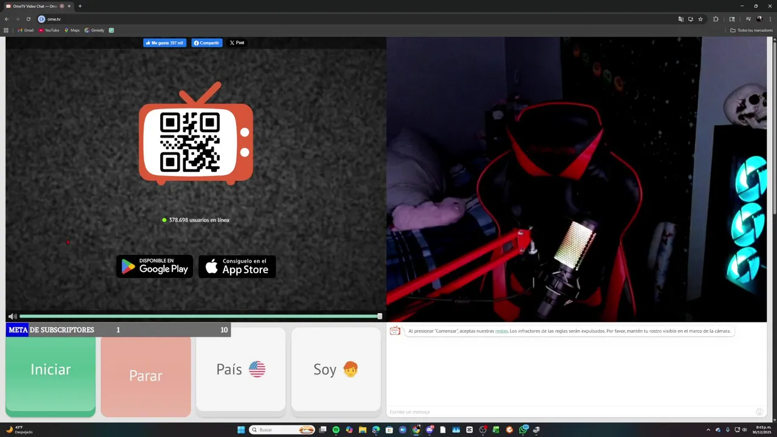Open WhatsApp from the taskbar
The height and width of the screenshot is (437, 777).
pyautogui.click(x=523, y=430)
